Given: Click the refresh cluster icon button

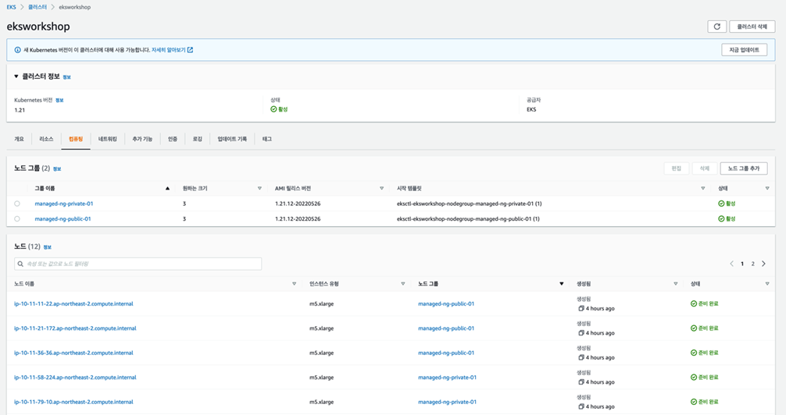Looking at the screenshot, I should 716,27.
